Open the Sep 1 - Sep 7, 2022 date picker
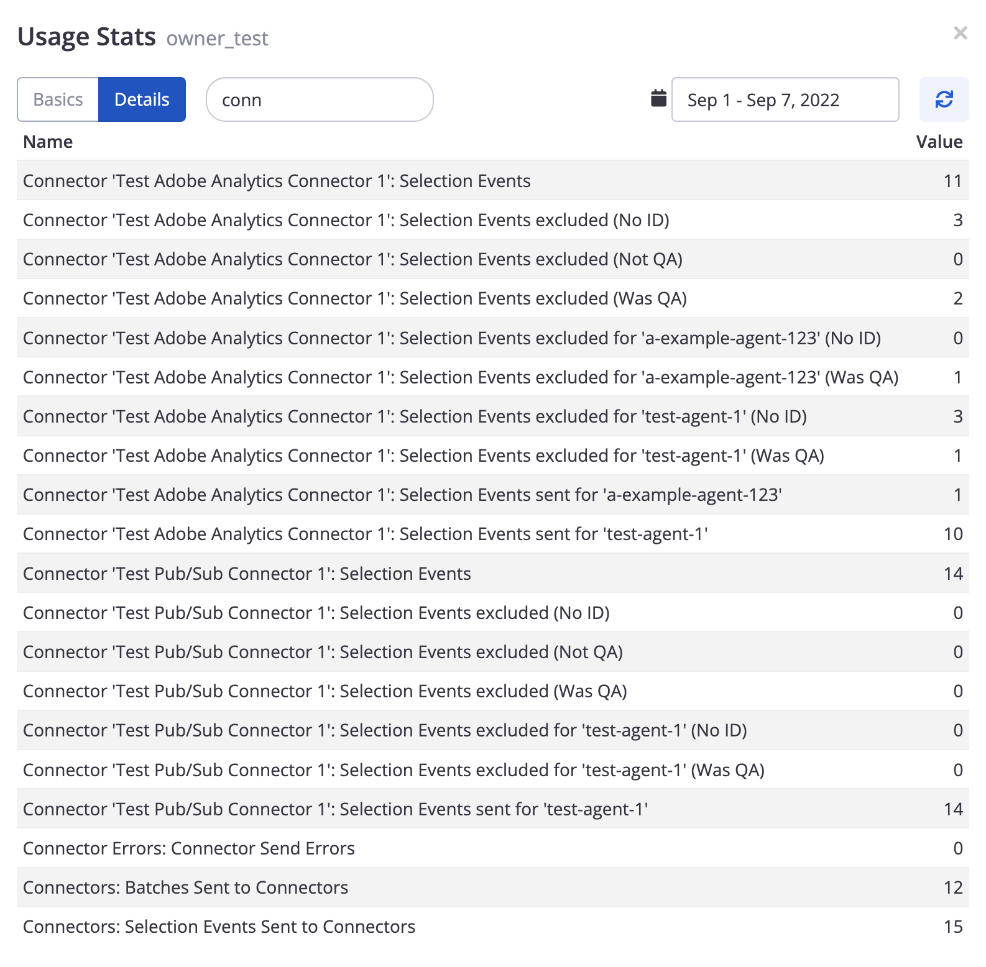Screen dimensions: 986x967 [785, 99]
